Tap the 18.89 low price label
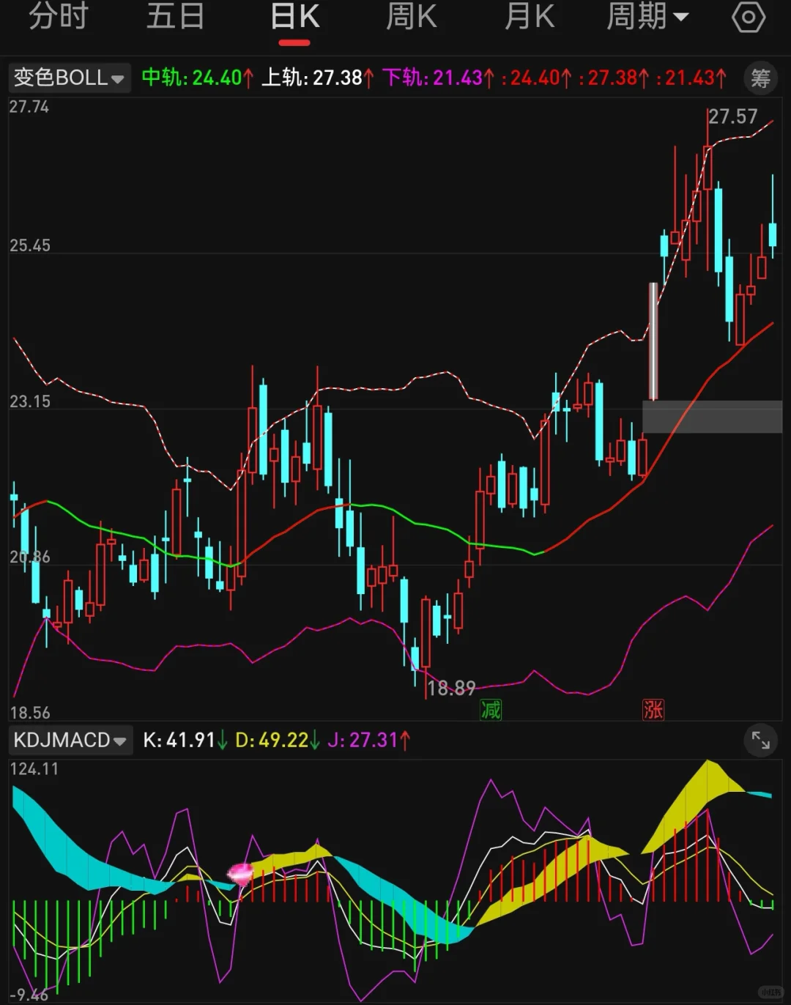 point(451,688)
